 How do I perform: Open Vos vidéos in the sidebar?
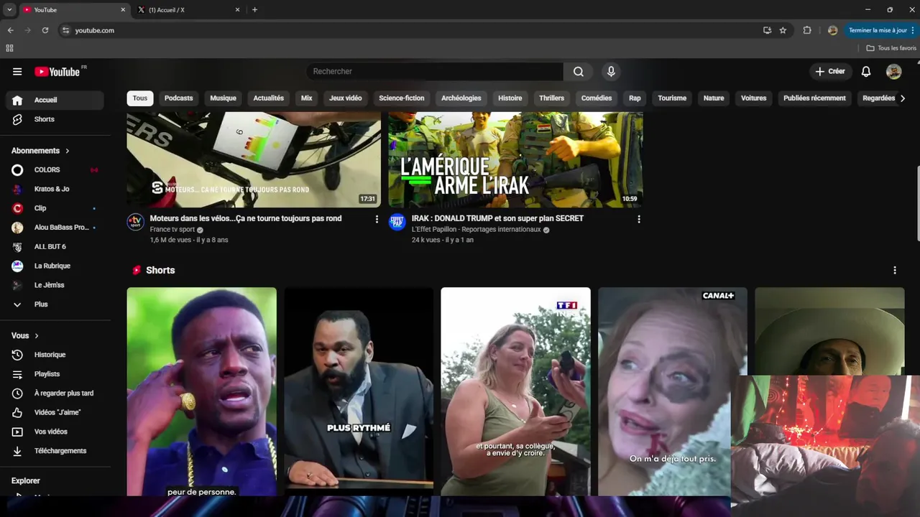[55, 432]
